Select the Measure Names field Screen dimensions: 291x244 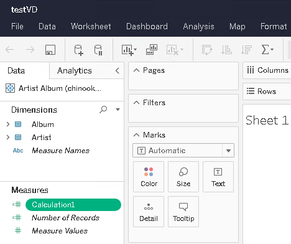point(60,151)
